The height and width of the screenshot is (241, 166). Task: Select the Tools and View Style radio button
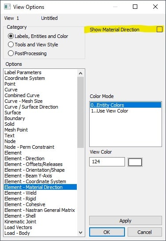11,45
